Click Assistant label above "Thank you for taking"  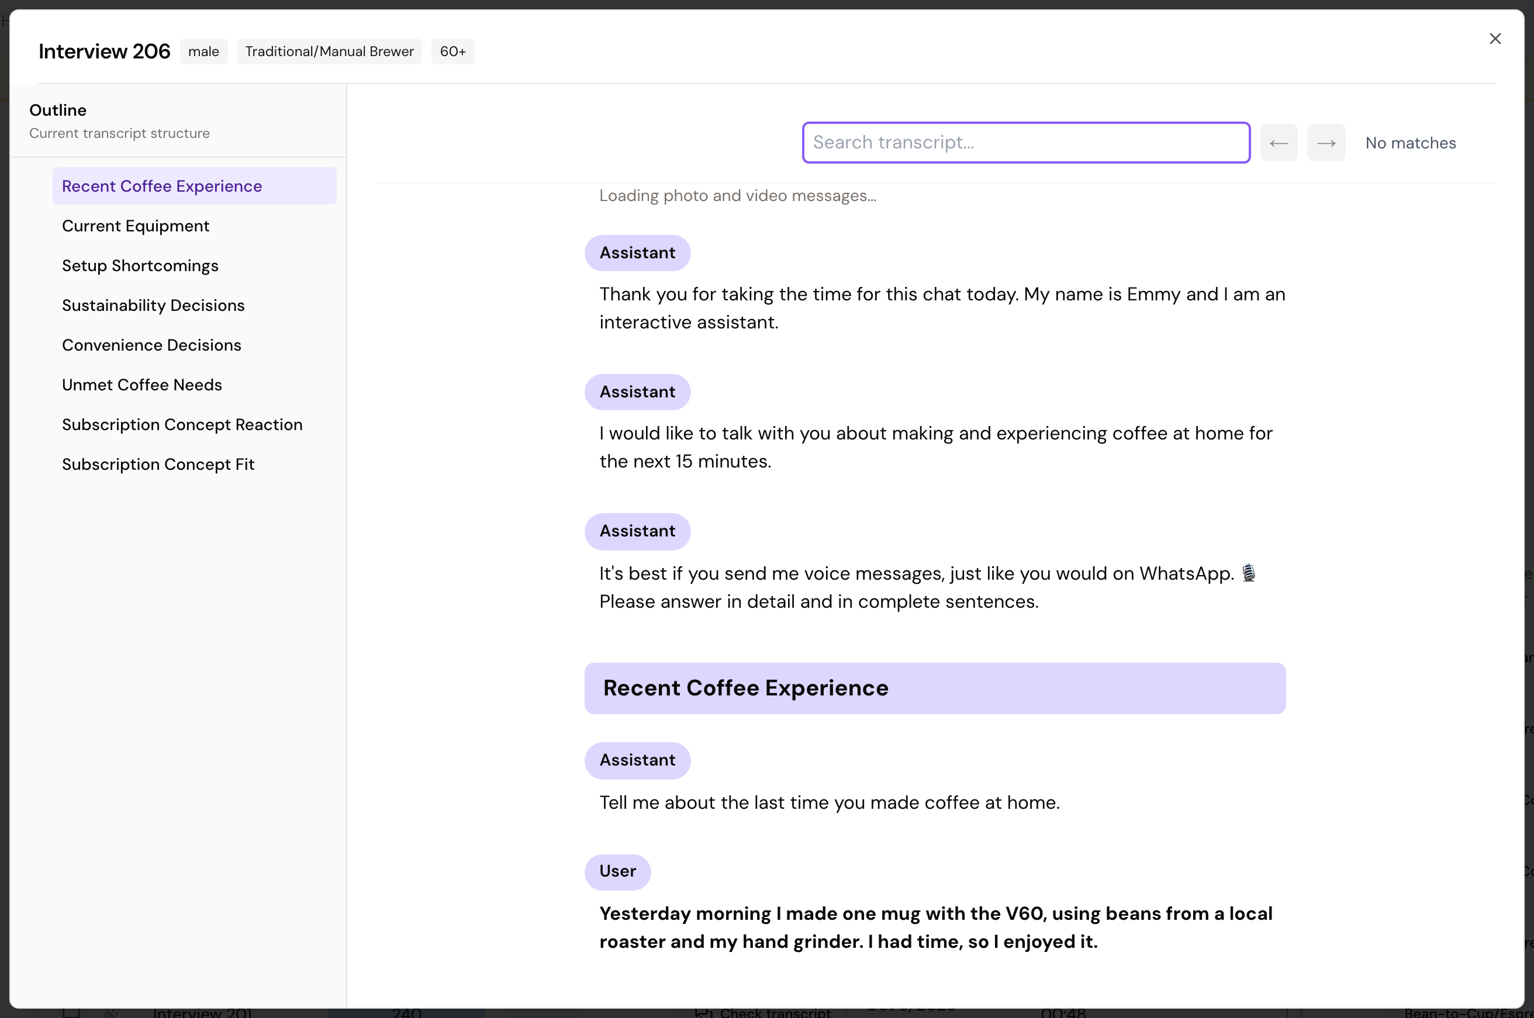click(x=637, y=252)
